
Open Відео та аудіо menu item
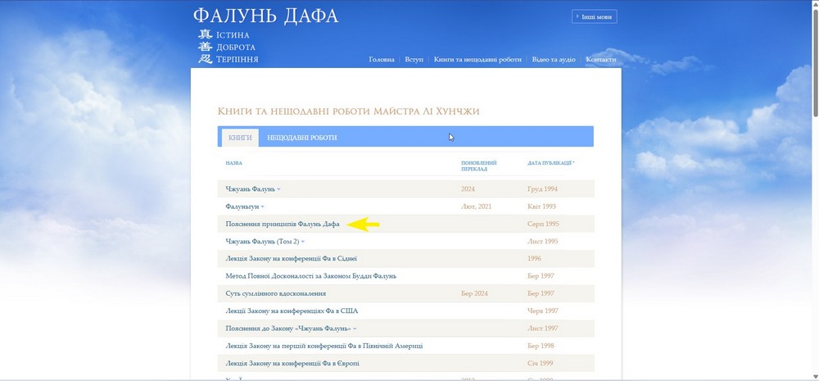[554, 60]
